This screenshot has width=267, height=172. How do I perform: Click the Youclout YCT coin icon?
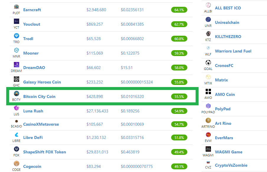coord(16,21)
